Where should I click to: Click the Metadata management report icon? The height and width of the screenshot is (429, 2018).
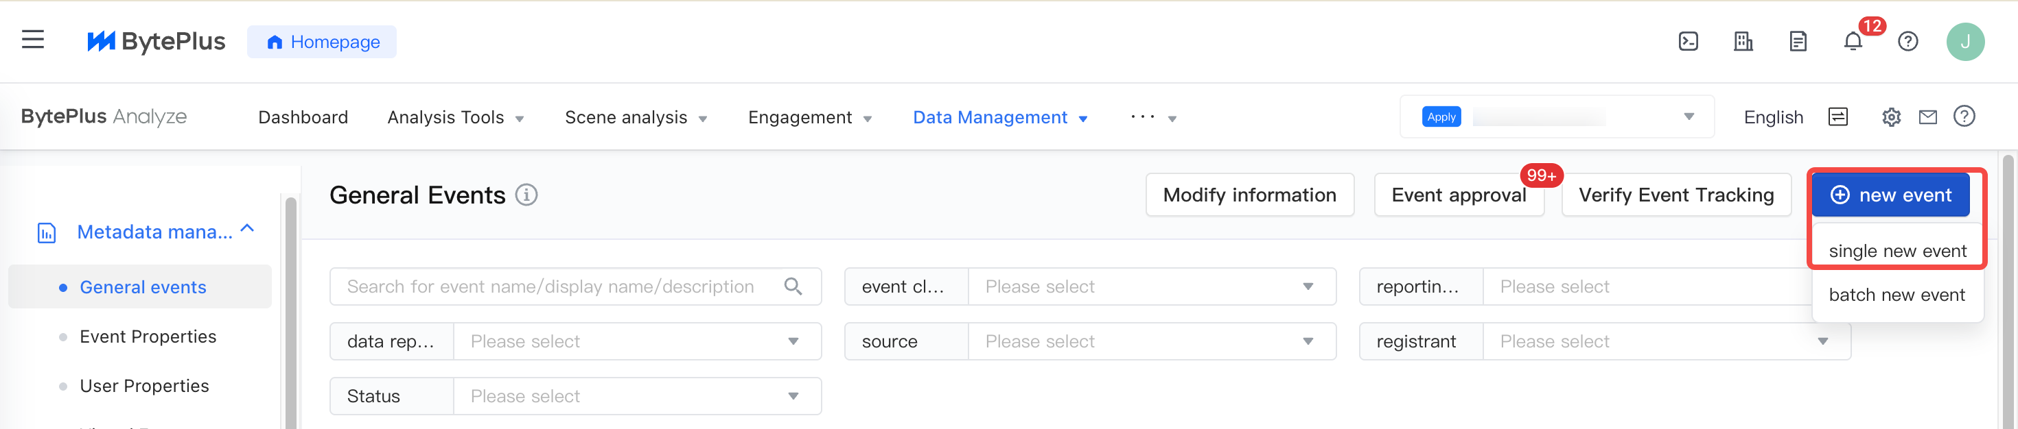[47, 232]
